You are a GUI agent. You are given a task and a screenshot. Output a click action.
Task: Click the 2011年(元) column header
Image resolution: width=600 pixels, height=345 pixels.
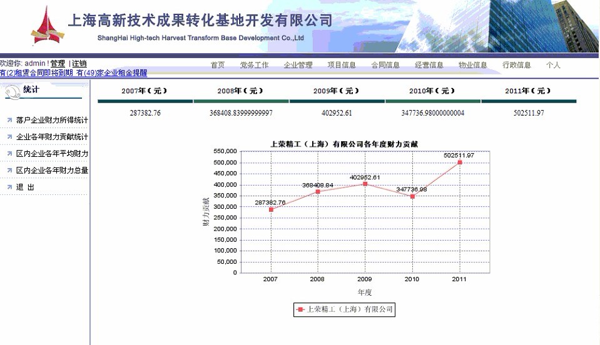[x=529, y=91]
